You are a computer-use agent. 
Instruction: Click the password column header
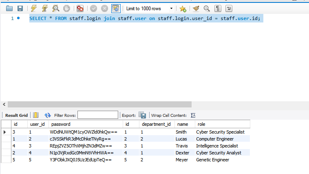click(x=61, y=124)
